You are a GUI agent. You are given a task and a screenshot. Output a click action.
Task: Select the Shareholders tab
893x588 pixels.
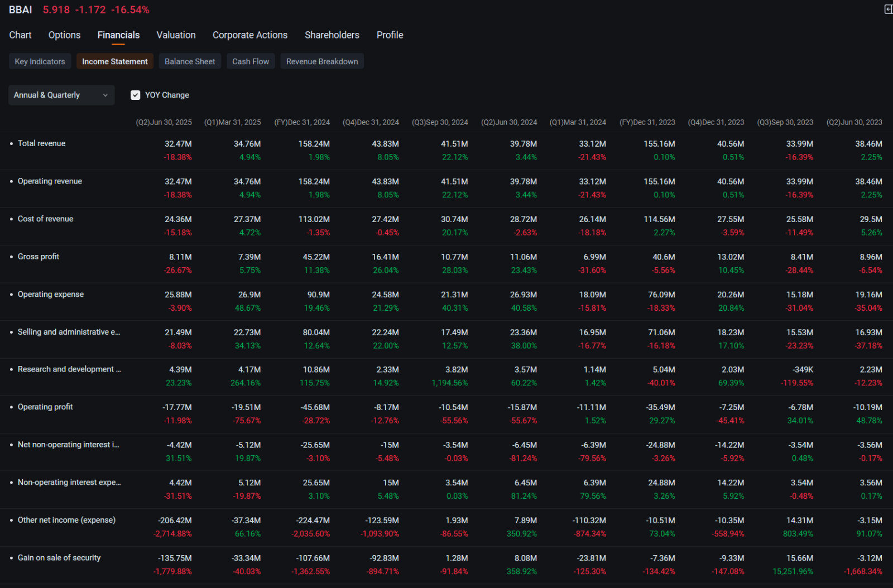pyautogui.click(x=332, y=35)
